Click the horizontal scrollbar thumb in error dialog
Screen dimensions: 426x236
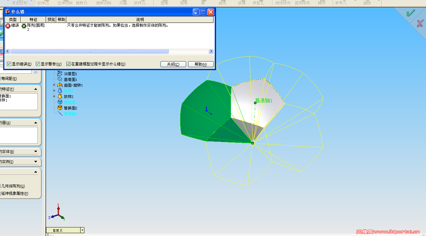(89, 51)
